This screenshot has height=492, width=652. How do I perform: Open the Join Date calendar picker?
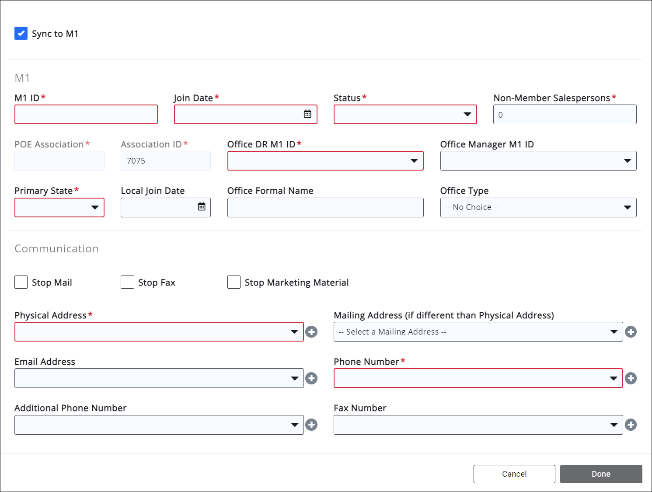(x=307, y=114)
